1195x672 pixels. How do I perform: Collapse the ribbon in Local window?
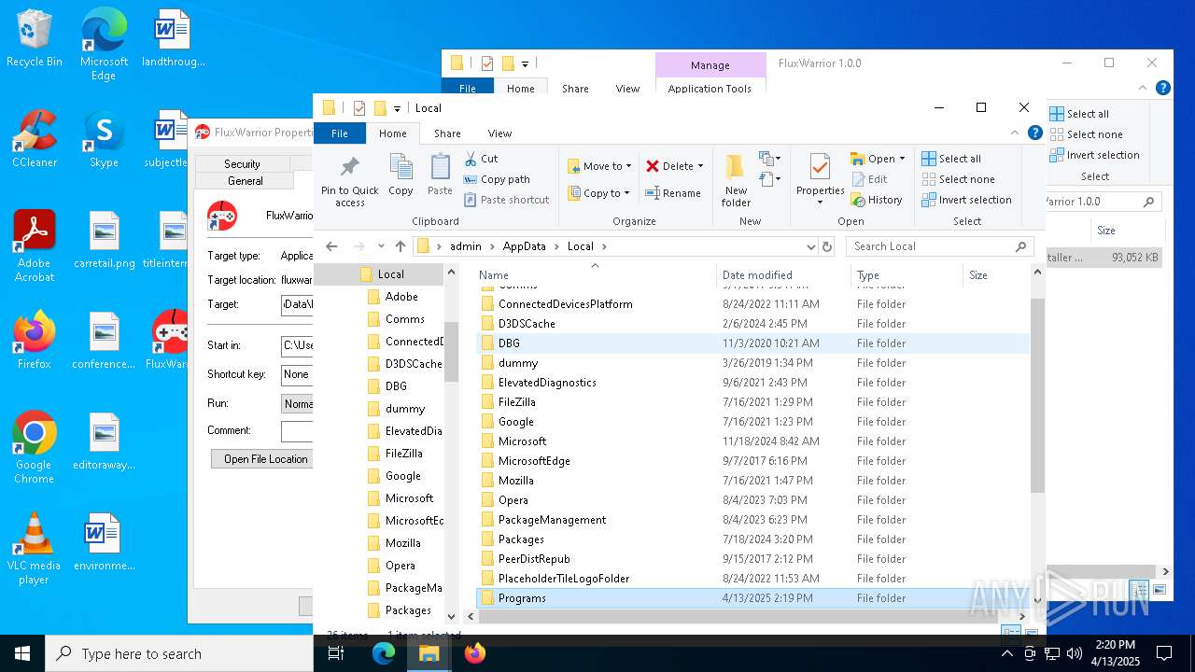[1016, 133]
